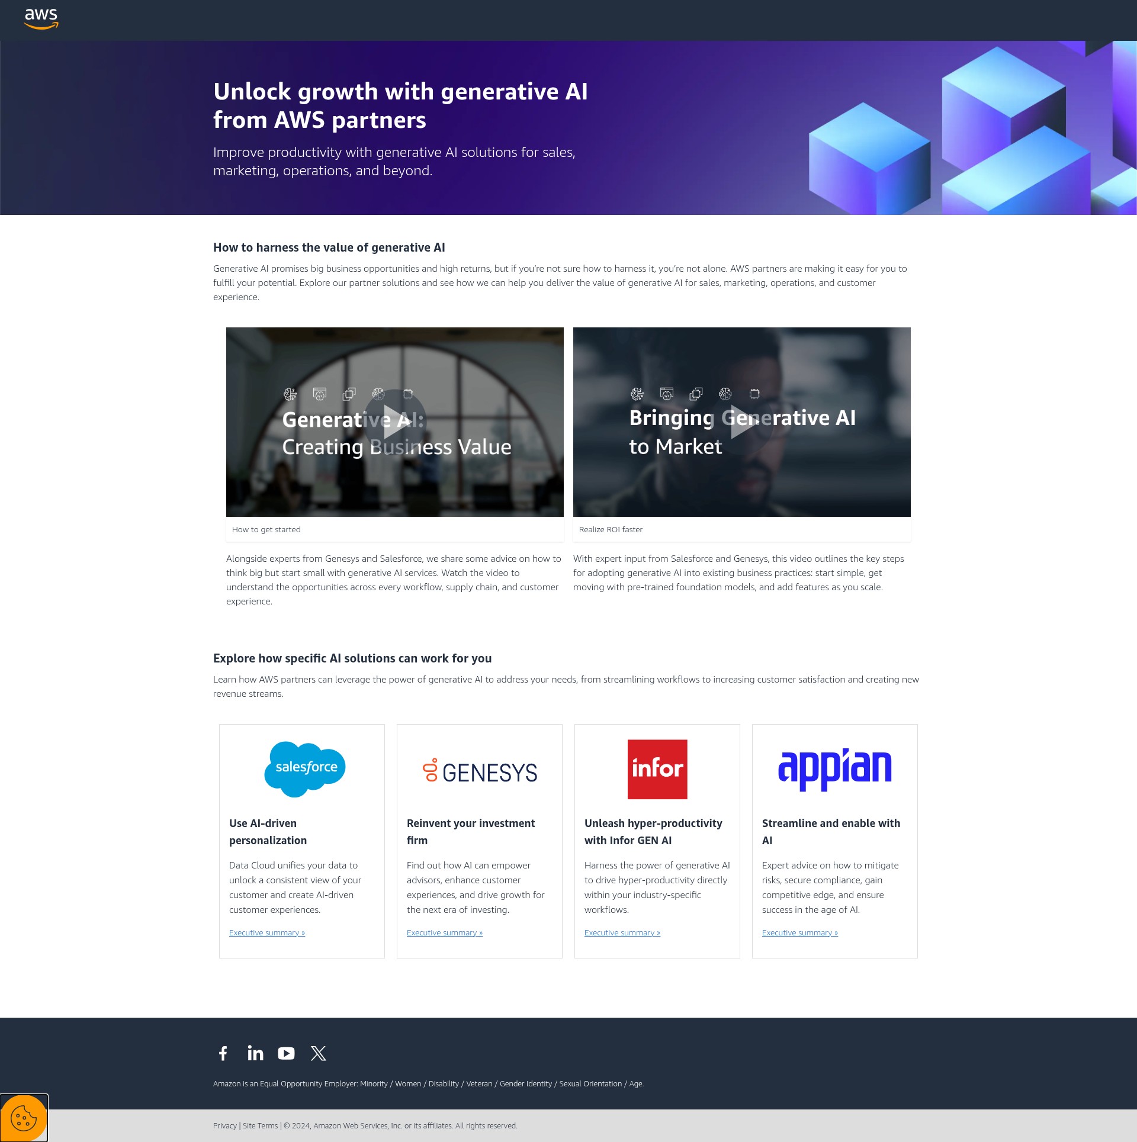Open Executive summary link under Appian card

pyautogui.click(x=800, y=932)
